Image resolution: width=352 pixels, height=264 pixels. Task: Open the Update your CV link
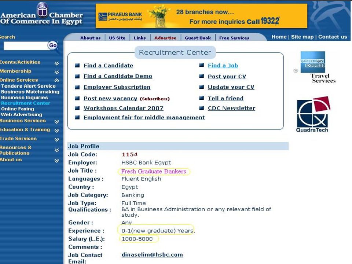[231, 87]
